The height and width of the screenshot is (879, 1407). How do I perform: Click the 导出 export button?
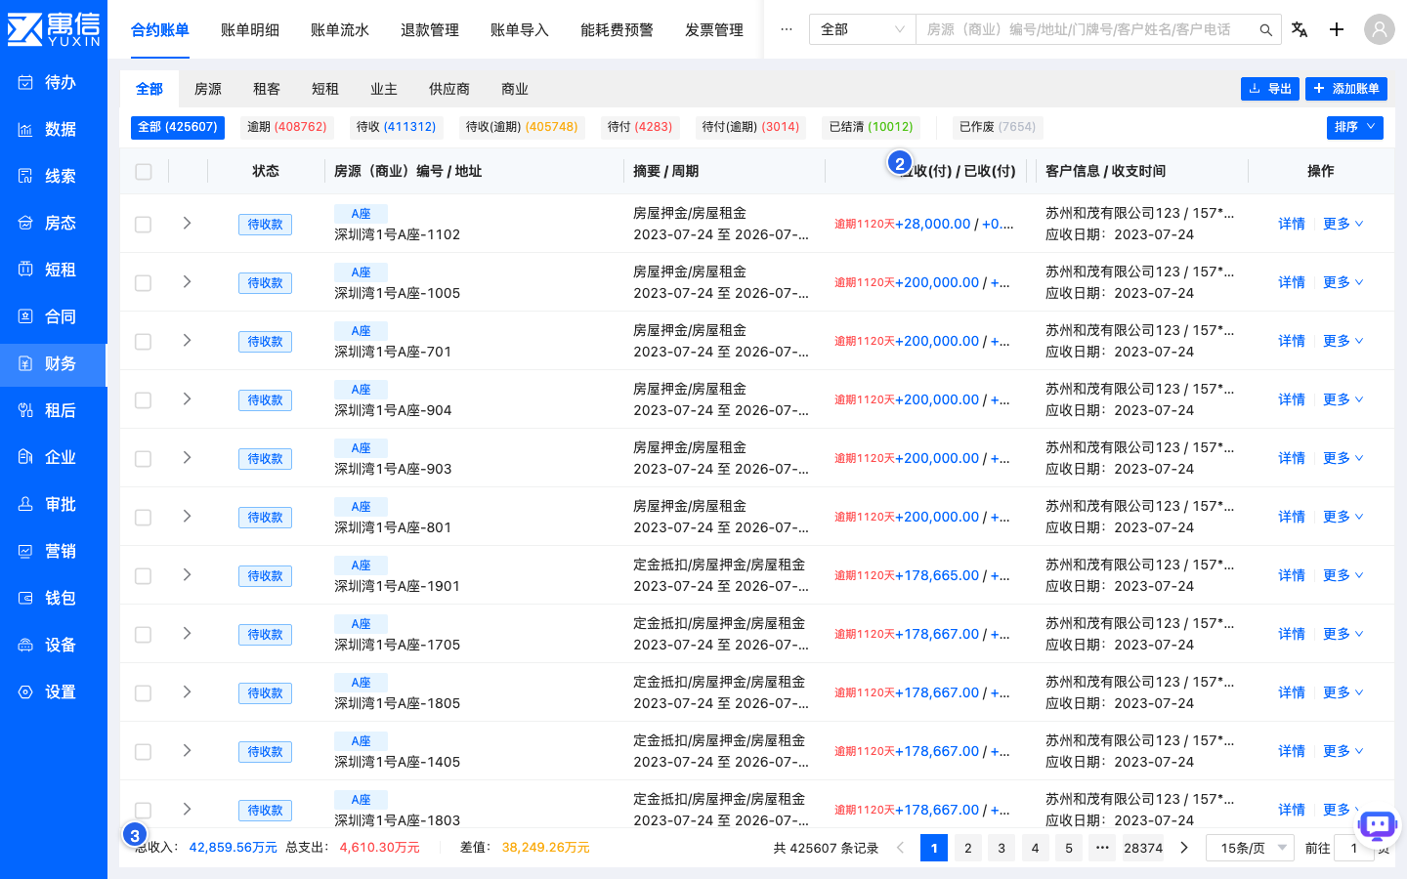tap(1270, 89)
